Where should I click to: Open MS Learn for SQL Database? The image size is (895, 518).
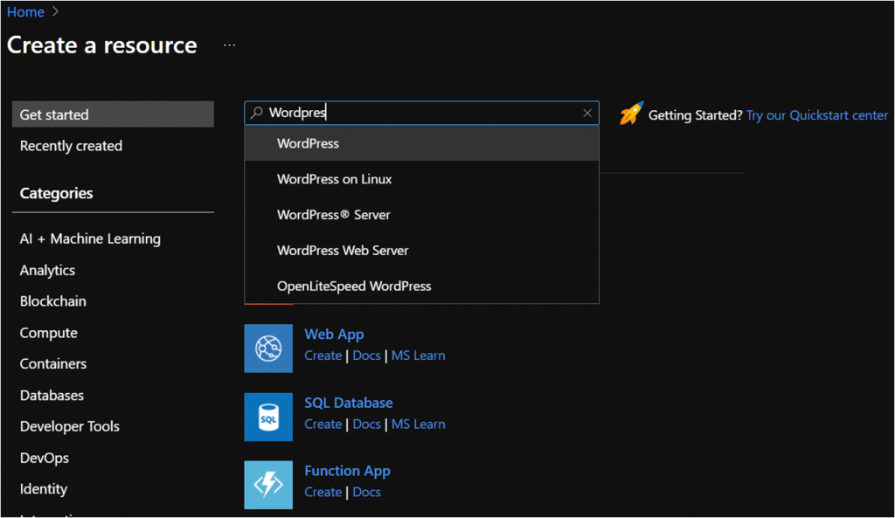coord(419,424)
